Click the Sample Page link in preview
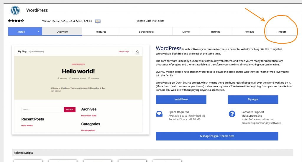 click(x=124, y=51)
